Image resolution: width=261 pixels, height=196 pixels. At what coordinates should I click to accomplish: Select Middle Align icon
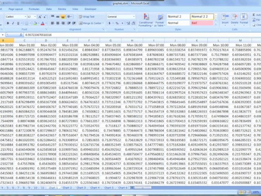pyautogui.click(x=58, y=17)
